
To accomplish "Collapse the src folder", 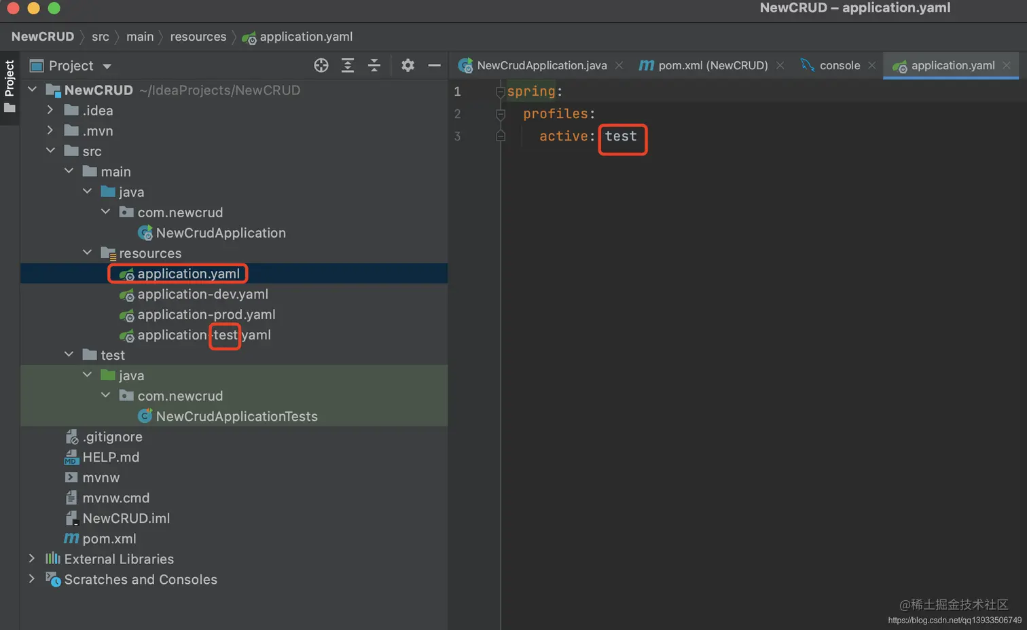I will tap(50, 151).
